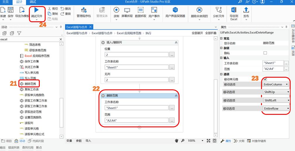Click the Copy (复制) tool
The image size is (295, 151).
(x=53, y=14)
